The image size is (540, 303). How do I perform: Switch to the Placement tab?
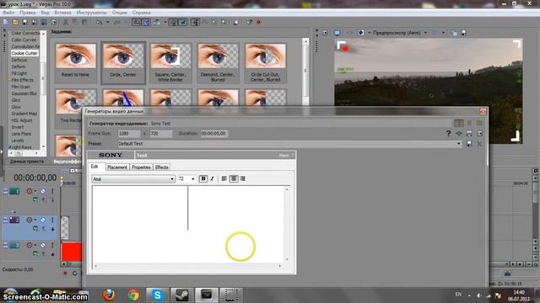tap(117, 167)
